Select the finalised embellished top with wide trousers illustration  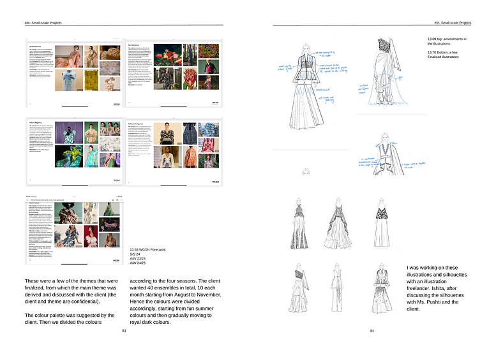coord(382,223)
